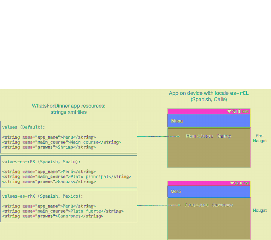
Task: Click the 'Plato fuerte' string line in the es-rMX box
Action: [x=63, y=211]
